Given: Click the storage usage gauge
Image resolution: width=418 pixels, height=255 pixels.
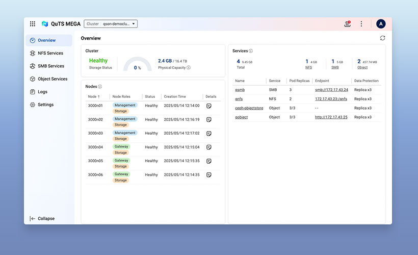Looking at the screenshot, I should (138, 64).
